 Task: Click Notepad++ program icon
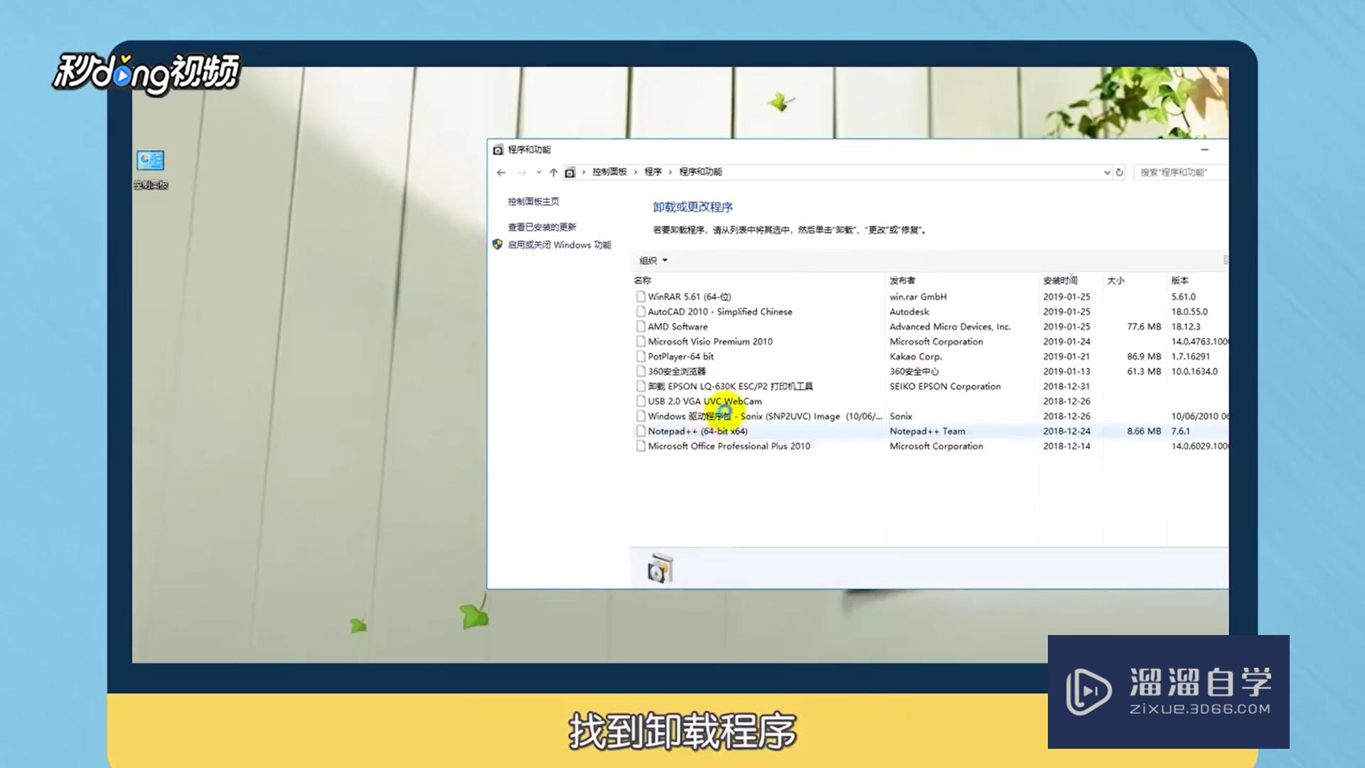point(641,431)
